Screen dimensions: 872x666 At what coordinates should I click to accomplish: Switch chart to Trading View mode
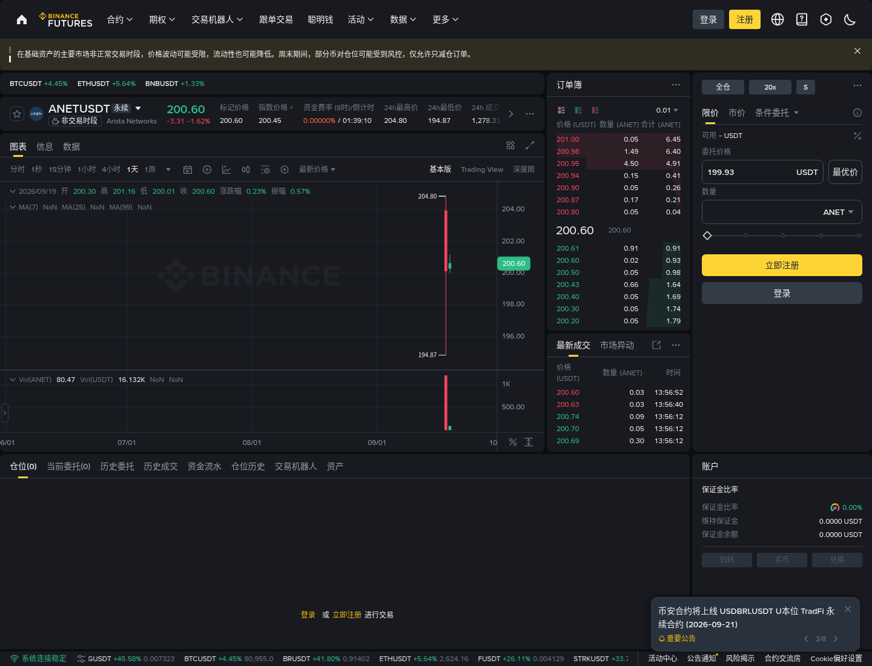tap(482, 170)
